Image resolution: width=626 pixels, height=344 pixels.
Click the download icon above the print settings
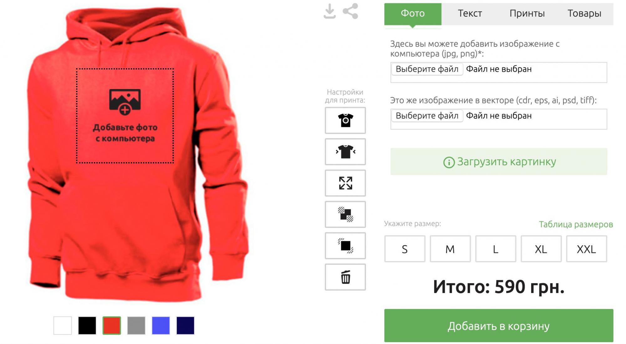click(x=330, y=11)
